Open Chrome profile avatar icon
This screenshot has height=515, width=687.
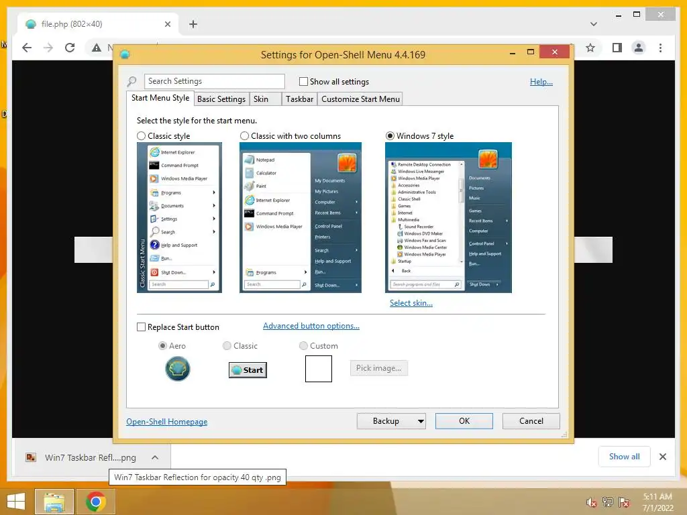(x=639, y=48)
